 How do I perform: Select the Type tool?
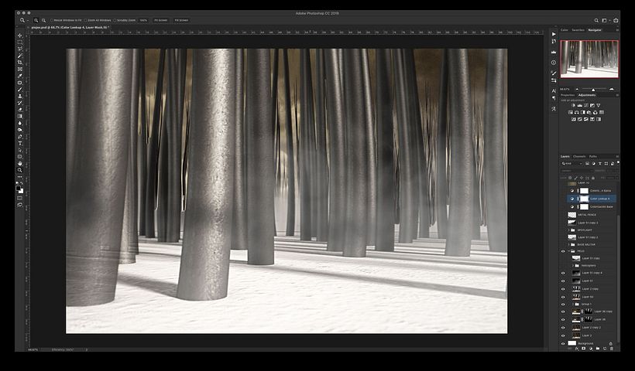pyautogui.click(x=20, y=143)
